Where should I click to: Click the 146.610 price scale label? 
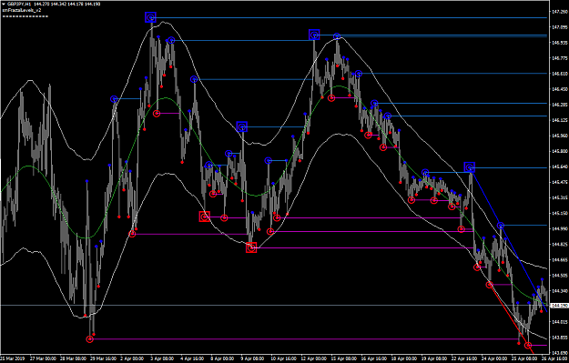560,74
